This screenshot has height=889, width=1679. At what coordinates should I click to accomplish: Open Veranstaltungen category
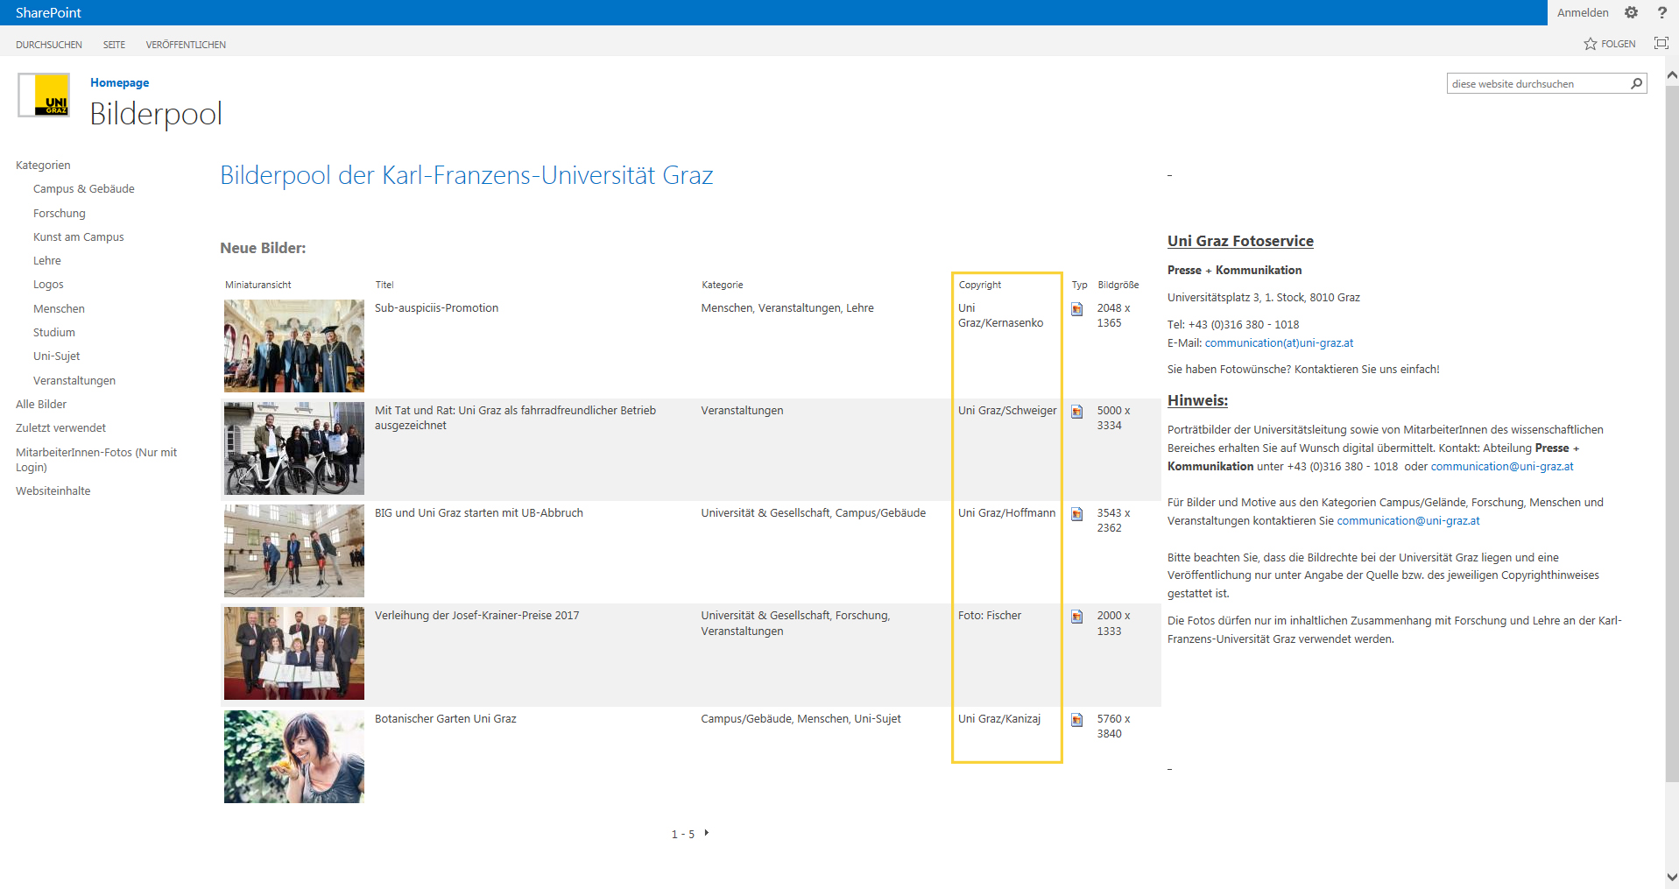pyautogui.click(x=74, y=381)
